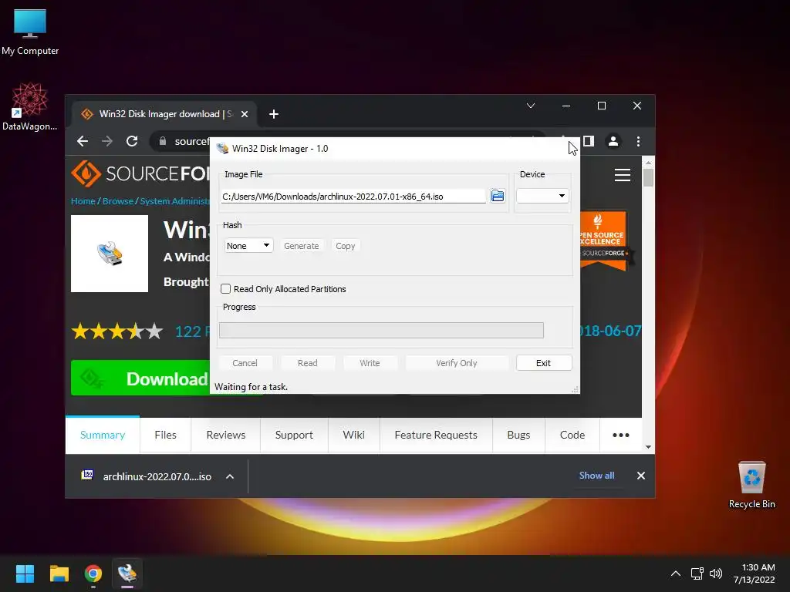Select the Support tab

coord(294,435)
